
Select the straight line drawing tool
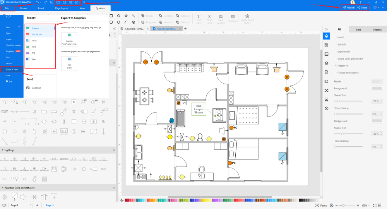(134, 15)
